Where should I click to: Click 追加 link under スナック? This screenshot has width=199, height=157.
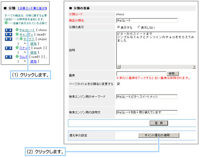[33, 53]
